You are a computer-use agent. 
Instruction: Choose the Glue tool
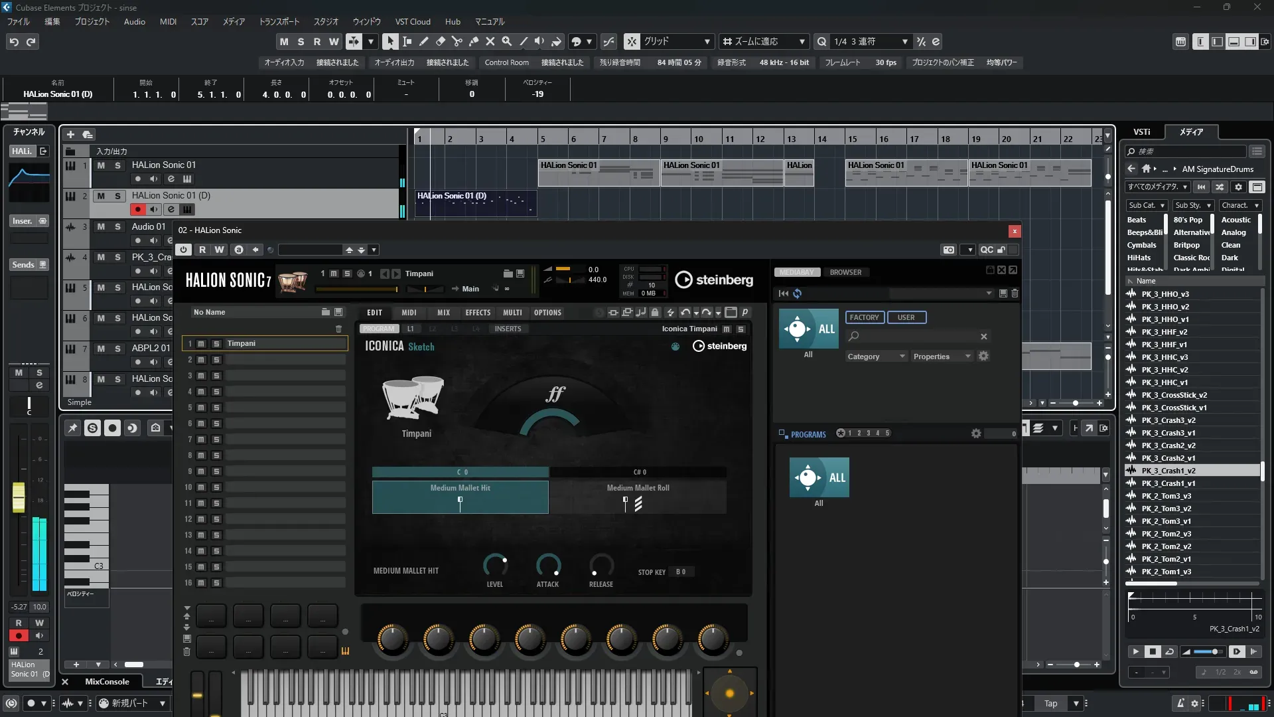coord(474,41)
